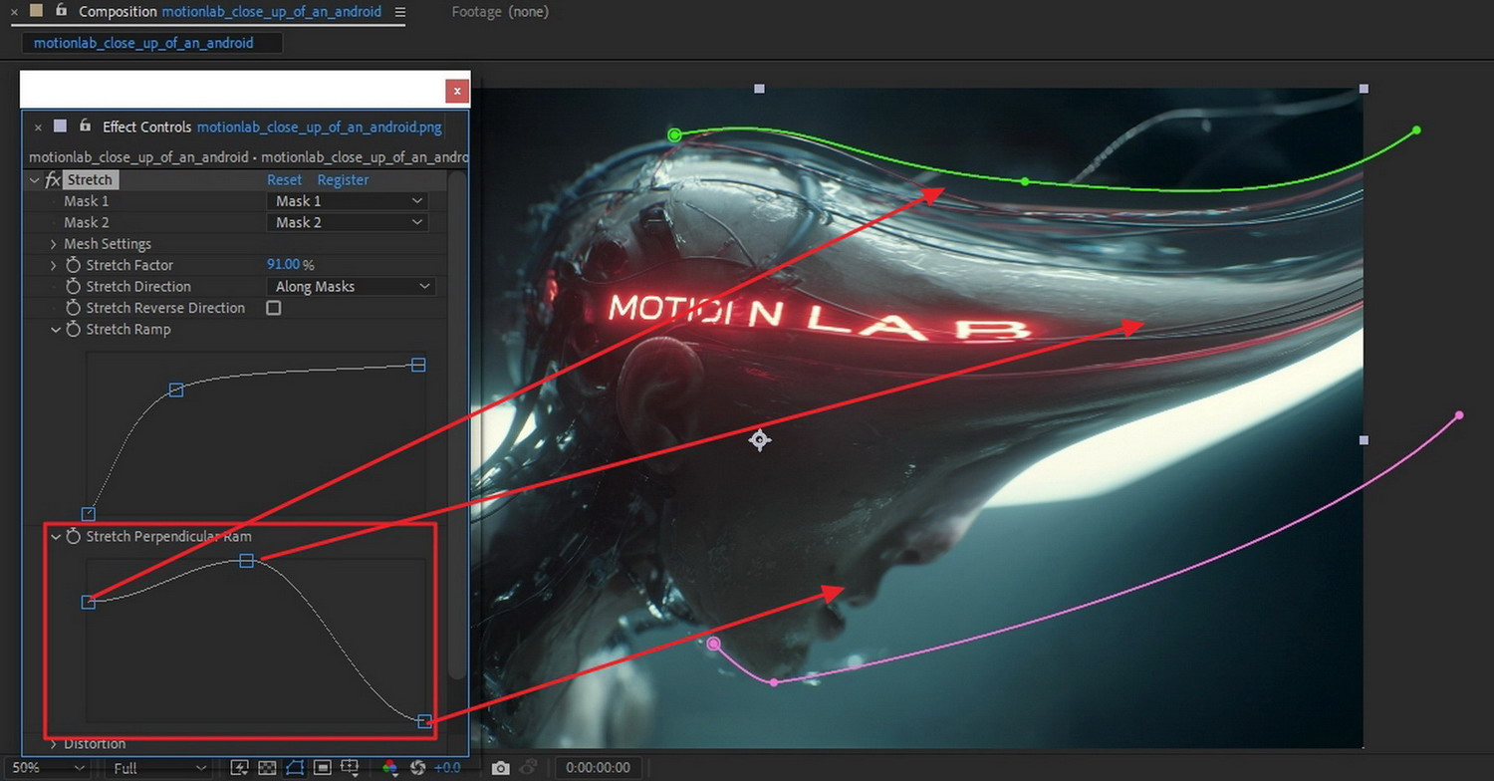Click the Register link
Screen dimensions: 1494x781
point(343,180)
